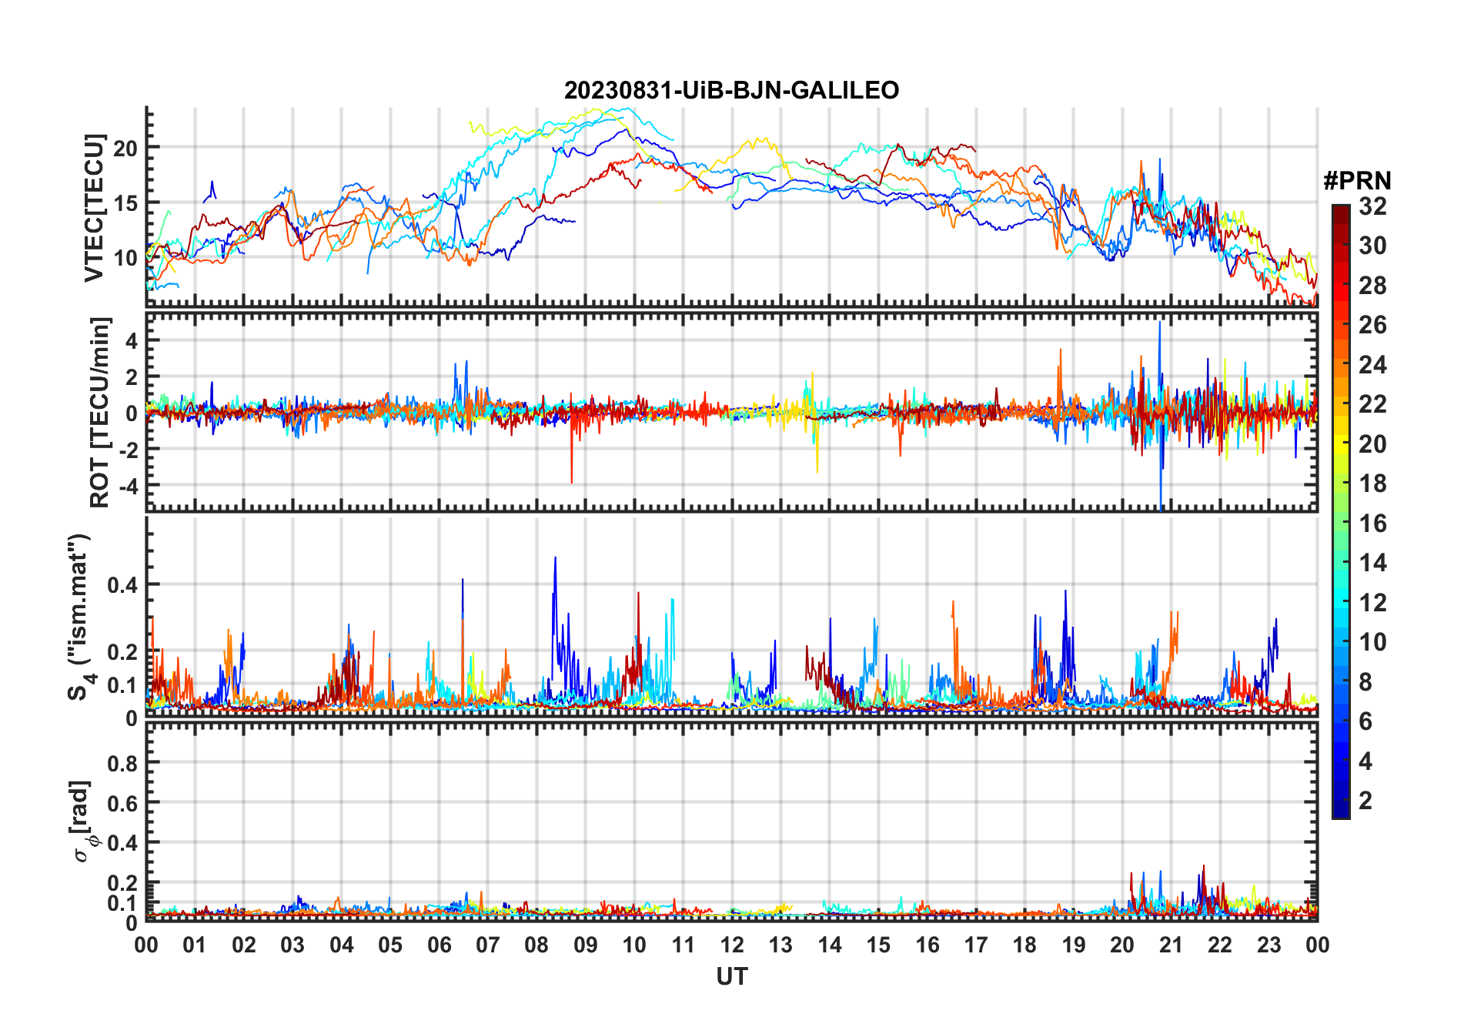The height and width of the screenshot is (1024, 1464).
Task: Click VTEC y-axis tick label 15
Action: tap(125, 203)
